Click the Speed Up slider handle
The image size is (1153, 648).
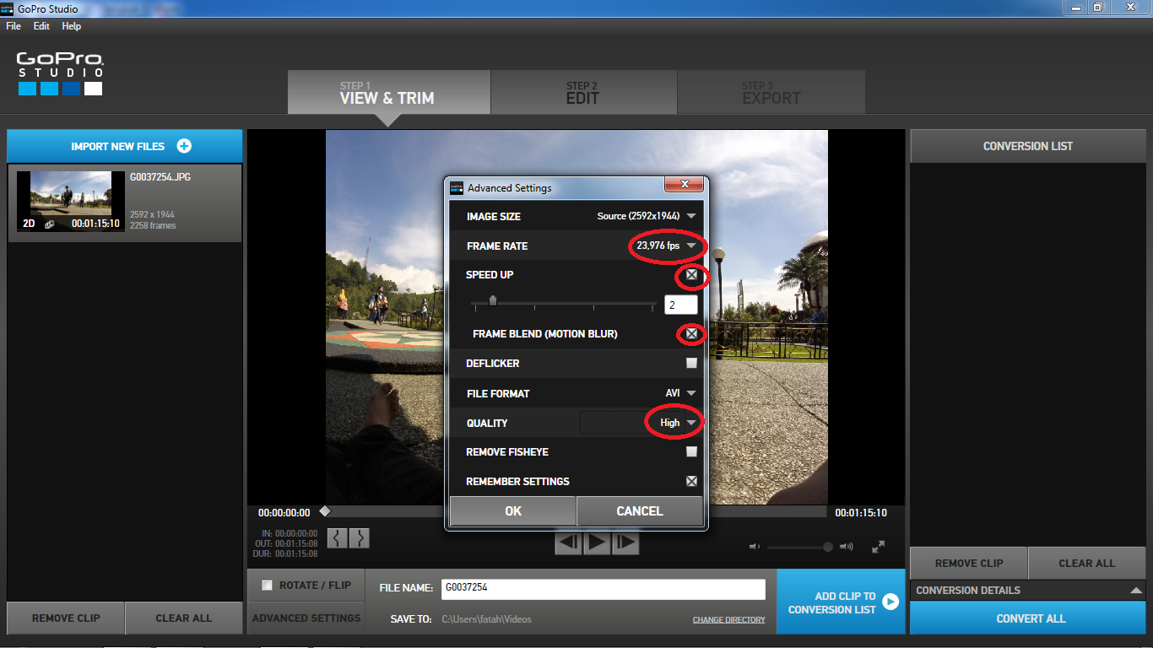point(493,301)
